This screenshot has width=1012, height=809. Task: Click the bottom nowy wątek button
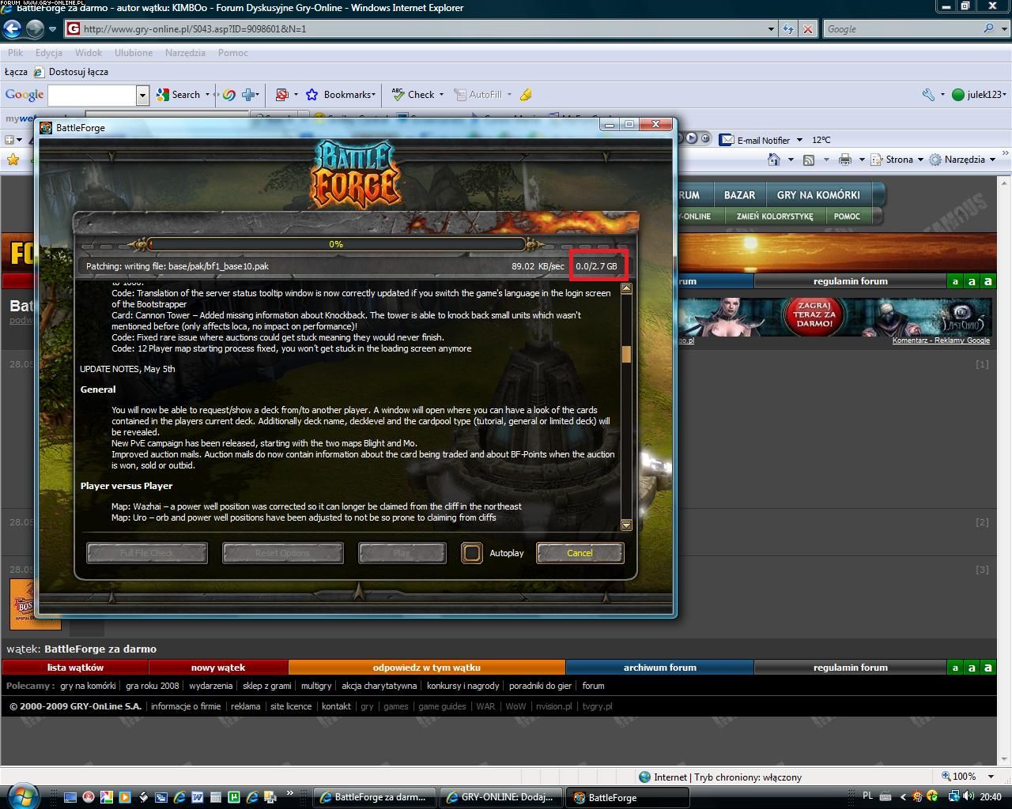pyautogui.click(x=218, y=668)
